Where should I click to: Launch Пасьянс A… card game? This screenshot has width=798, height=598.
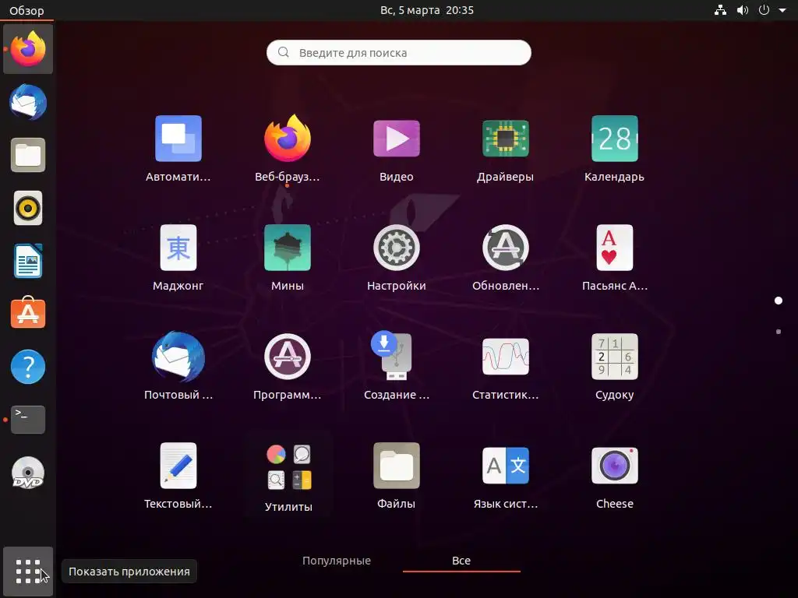614,258
